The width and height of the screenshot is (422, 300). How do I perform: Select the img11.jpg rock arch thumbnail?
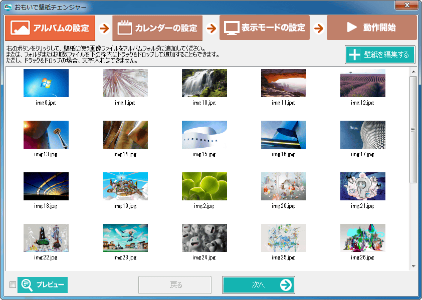pos(283,83)
